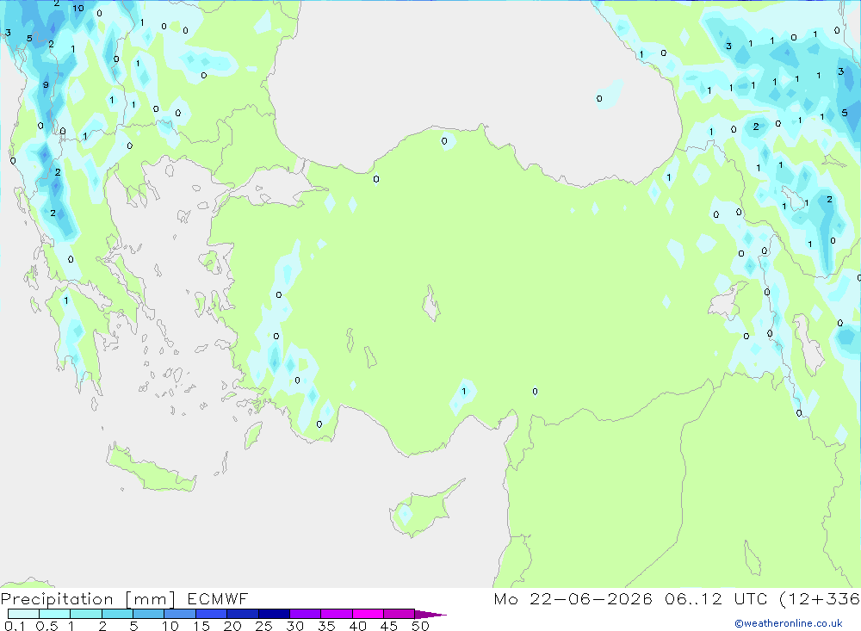Select the "45" legend scale label

389,626
